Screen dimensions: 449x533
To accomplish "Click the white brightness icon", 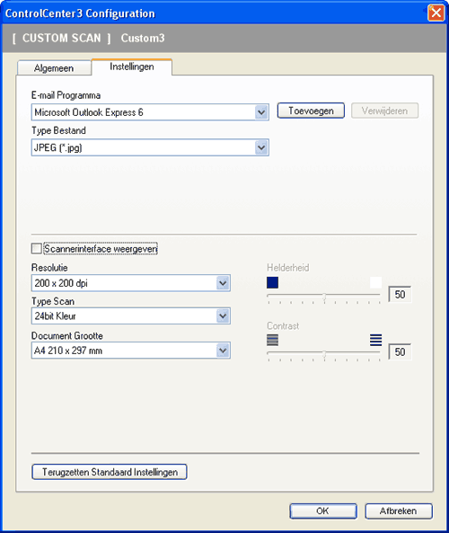I will tap(375, 282).
